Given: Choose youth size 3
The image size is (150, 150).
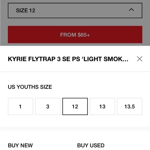Looking at the screenshot, I should (x=48, y=106).
